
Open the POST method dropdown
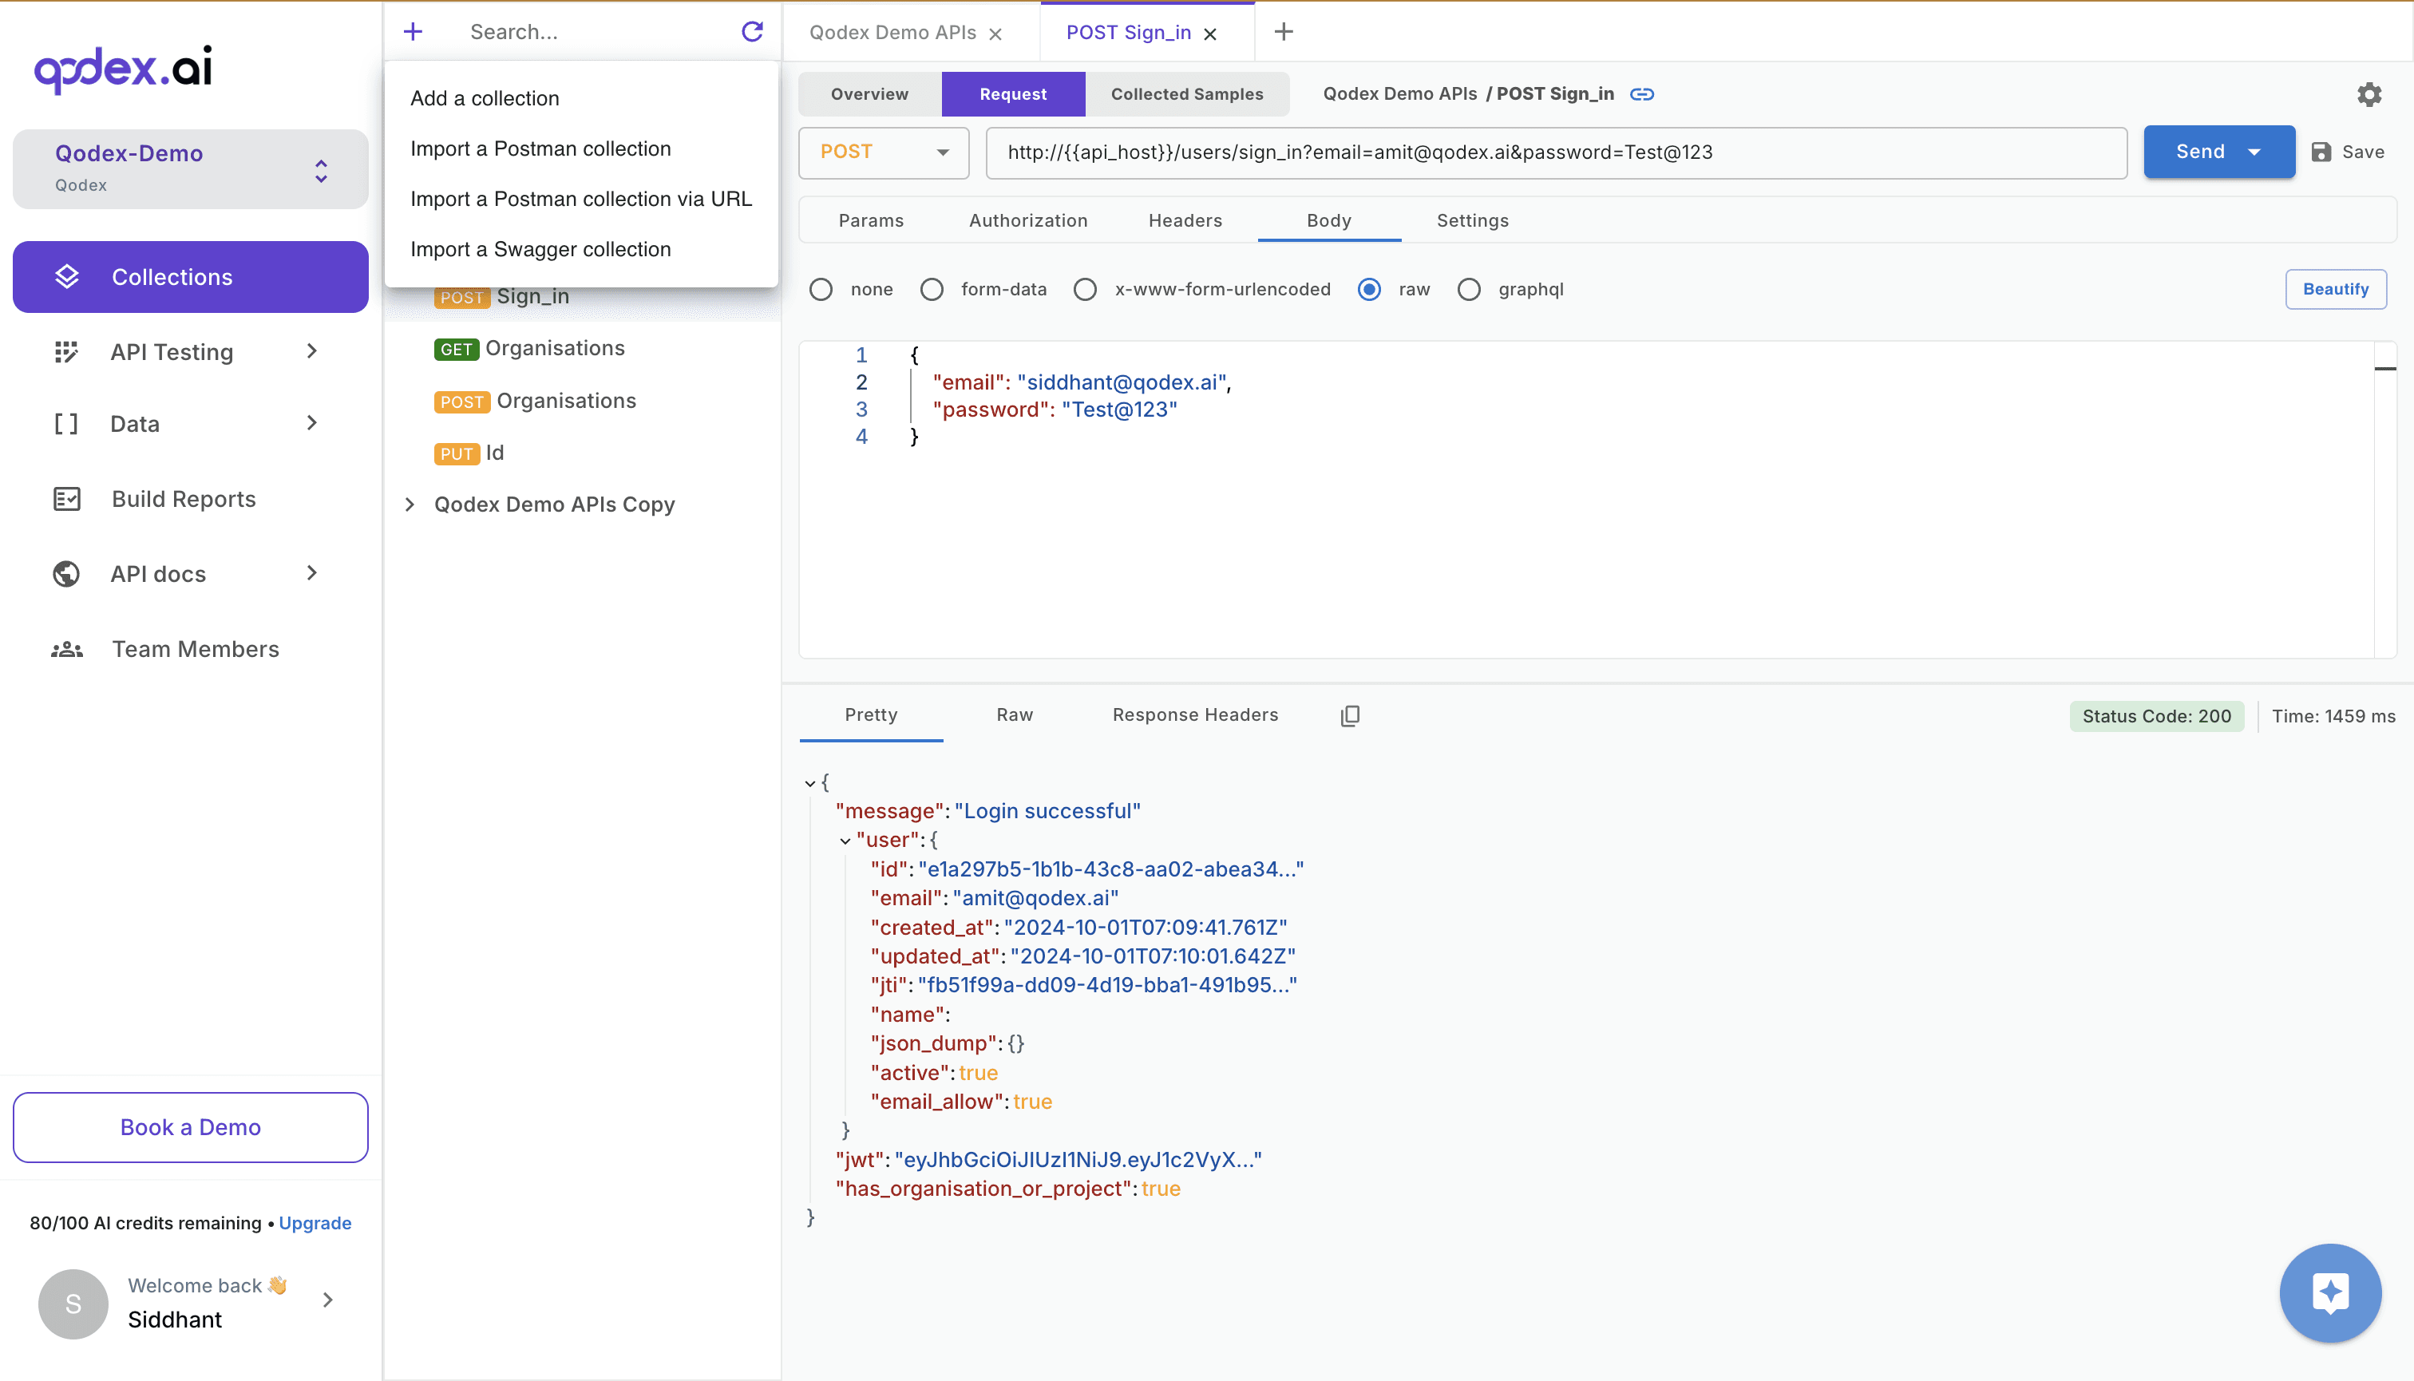883,152
